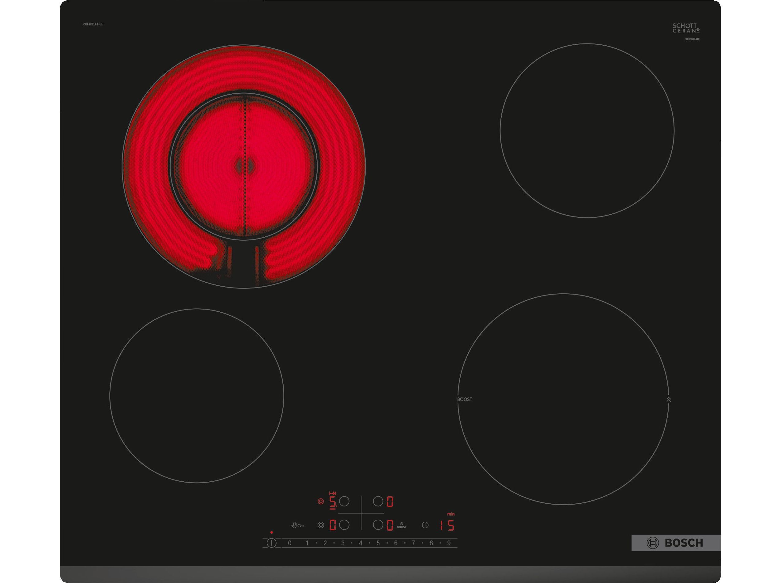Tap the double-chevron symbol on the right zone
Screen dimensions: 781x583
coord(668,400)
